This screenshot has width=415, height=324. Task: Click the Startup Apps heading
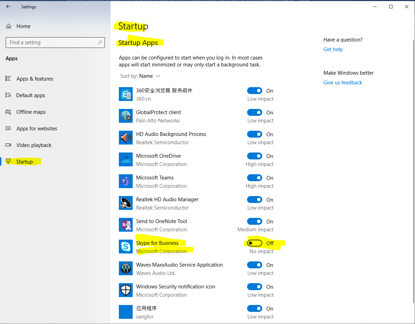(x=138, y=43)
